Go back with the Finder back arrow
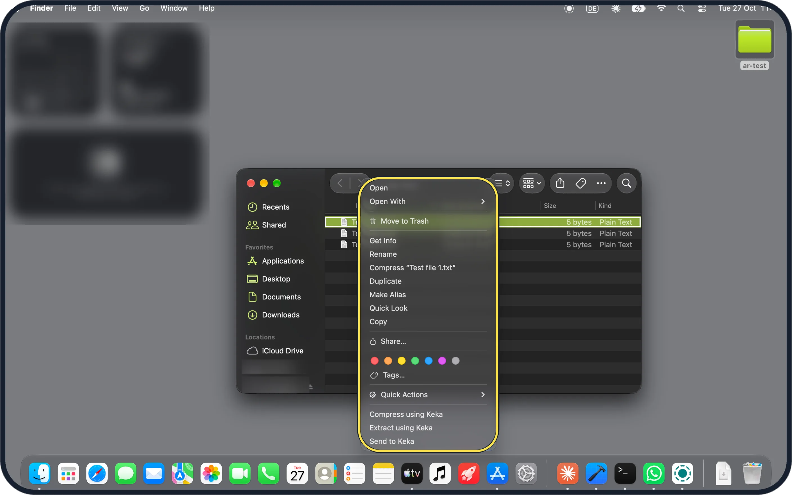The image size is (792, 495). [x=340, y=183]
